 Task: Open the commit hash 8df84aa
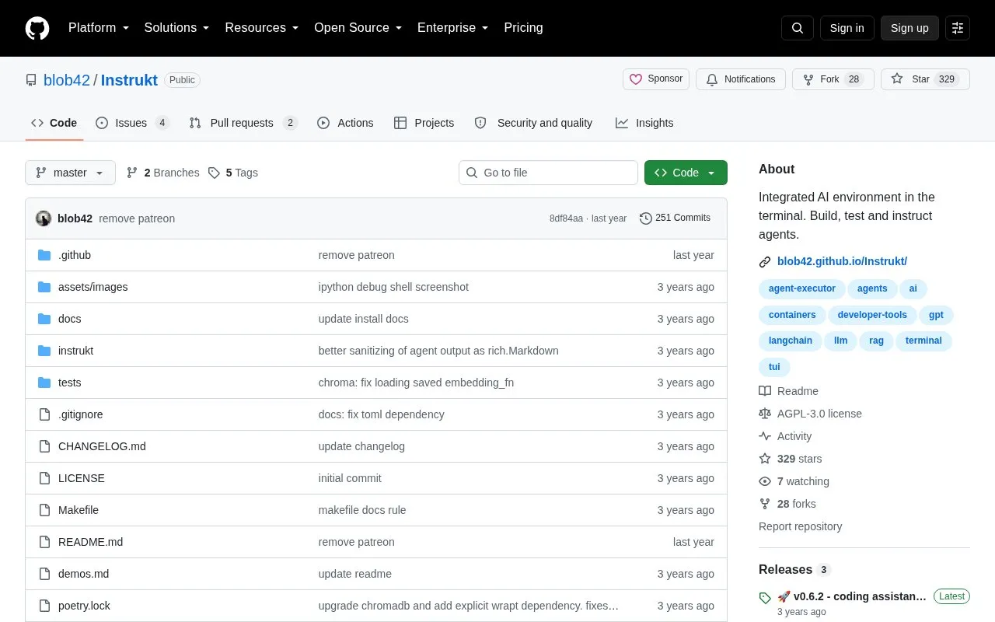point(566,218)
